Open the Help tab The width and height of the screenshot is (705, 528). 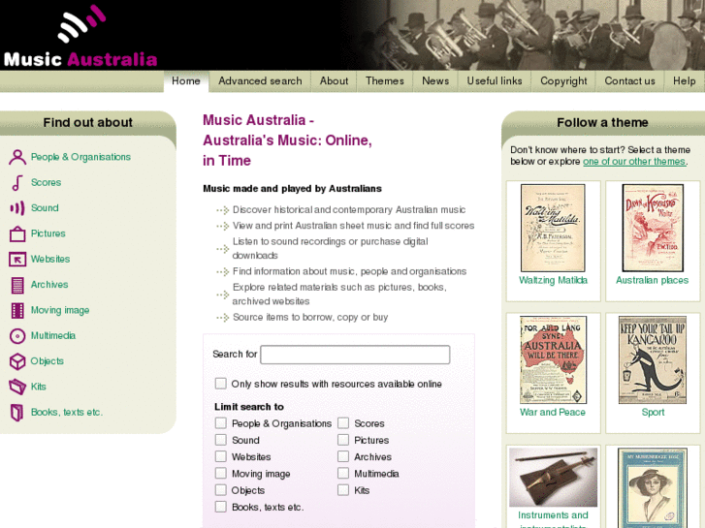tap(685, 81)
